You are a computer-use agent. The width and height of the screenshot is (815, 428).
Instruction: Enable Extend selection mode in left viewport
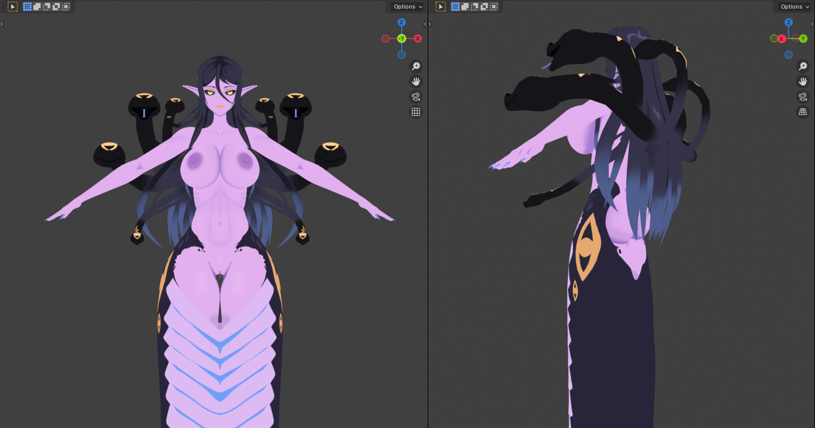(37, 7)
